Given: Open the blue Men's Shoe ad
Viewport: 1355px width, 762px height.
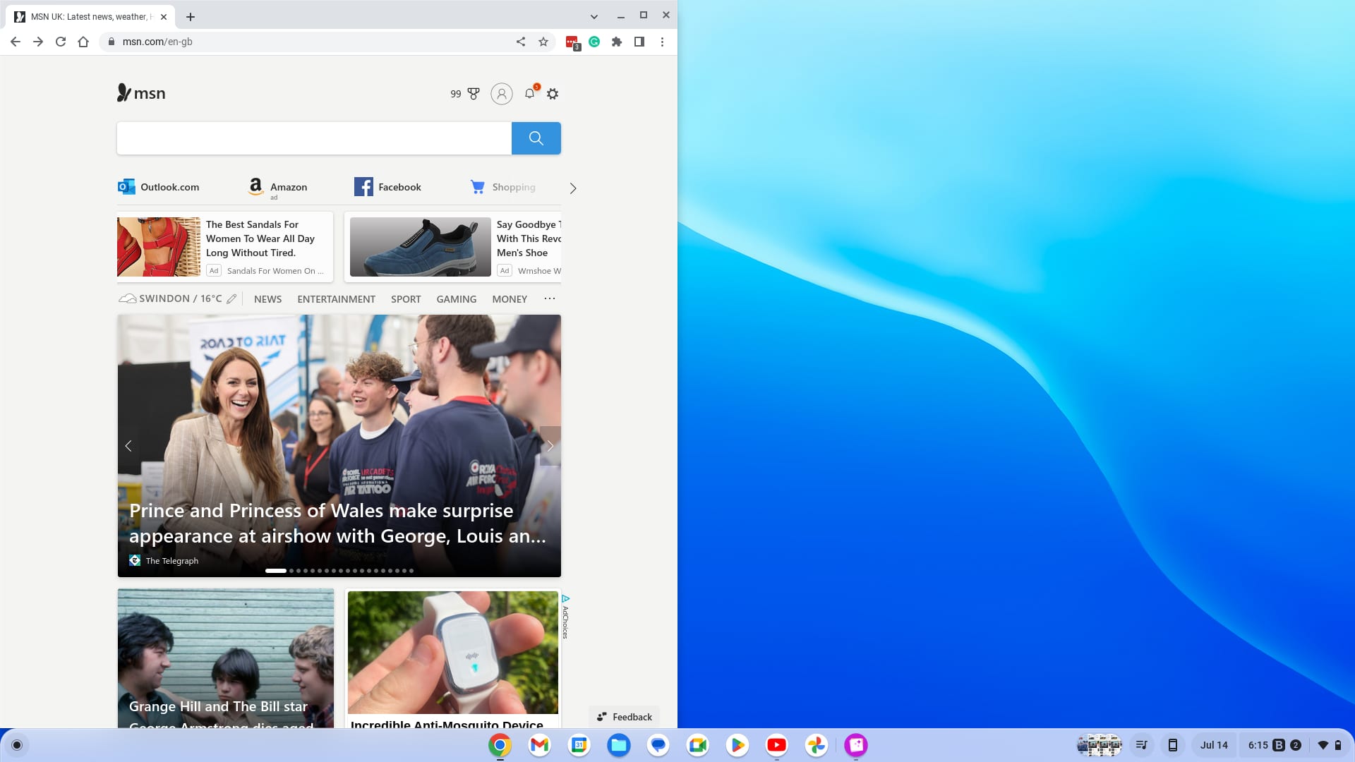Looking at the screenshot, I should pos(453,247).
